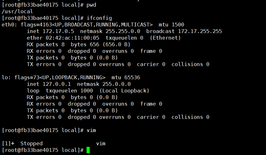266x155 pixels.
Task: Select IP address 172.17.0.5
Action: point(58,31)
